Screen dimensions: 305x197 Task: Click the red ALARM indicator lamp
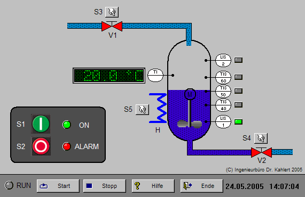click(x=67, y=146)
